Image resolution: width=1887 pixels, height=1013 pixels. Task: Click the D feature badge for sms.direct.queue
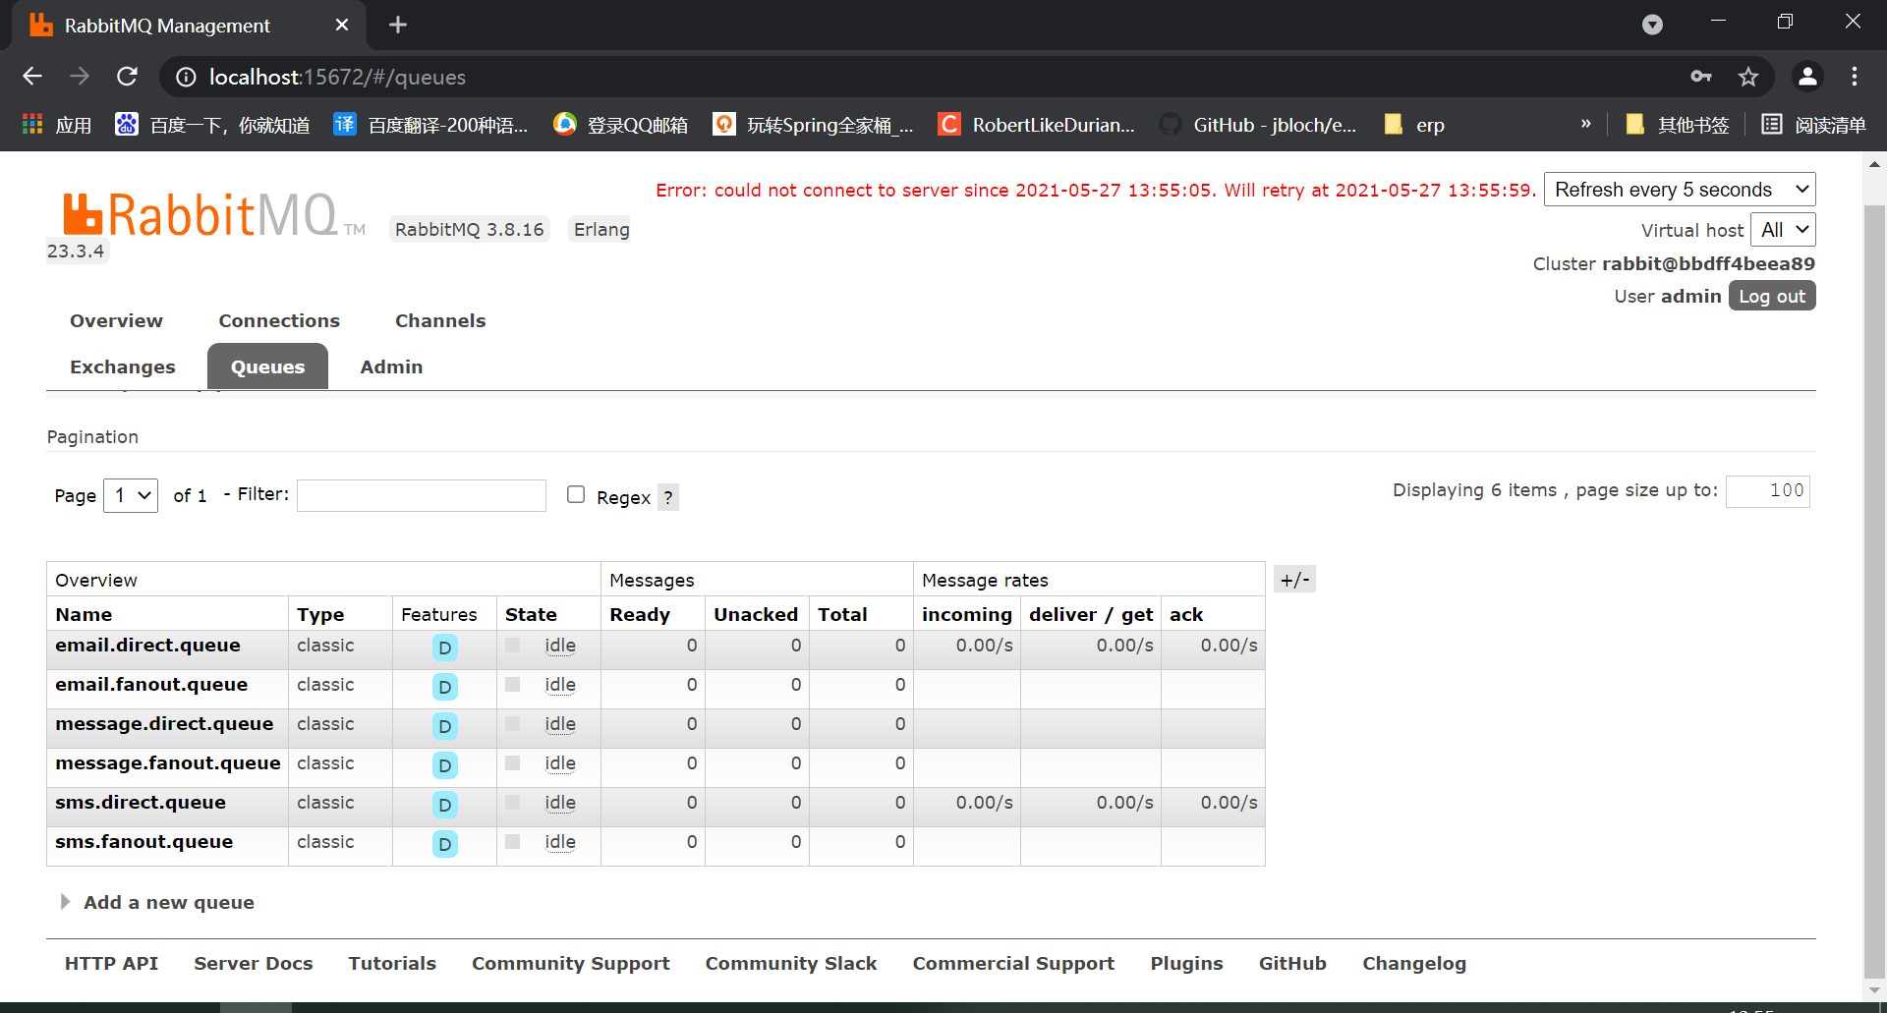pos(445,805)
